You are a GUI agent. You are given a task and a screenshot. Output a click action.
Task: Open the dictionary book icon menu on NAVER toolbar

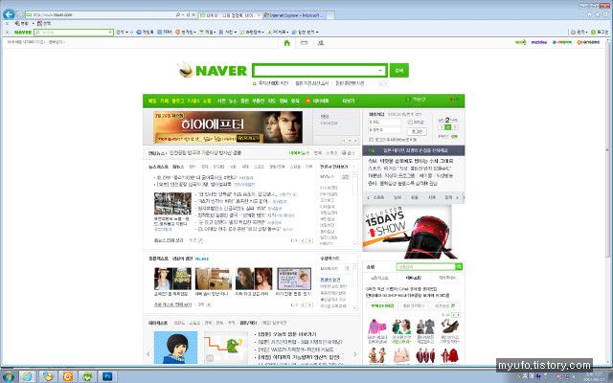pyautogui.click(x=227, y=32)
